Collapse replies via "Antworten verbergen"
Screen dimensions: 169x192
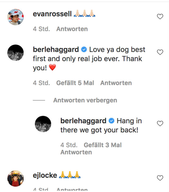pos(85,100)
